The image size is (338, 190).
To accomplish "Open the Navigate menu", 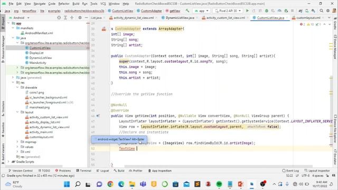I will (x=40, y=4).
